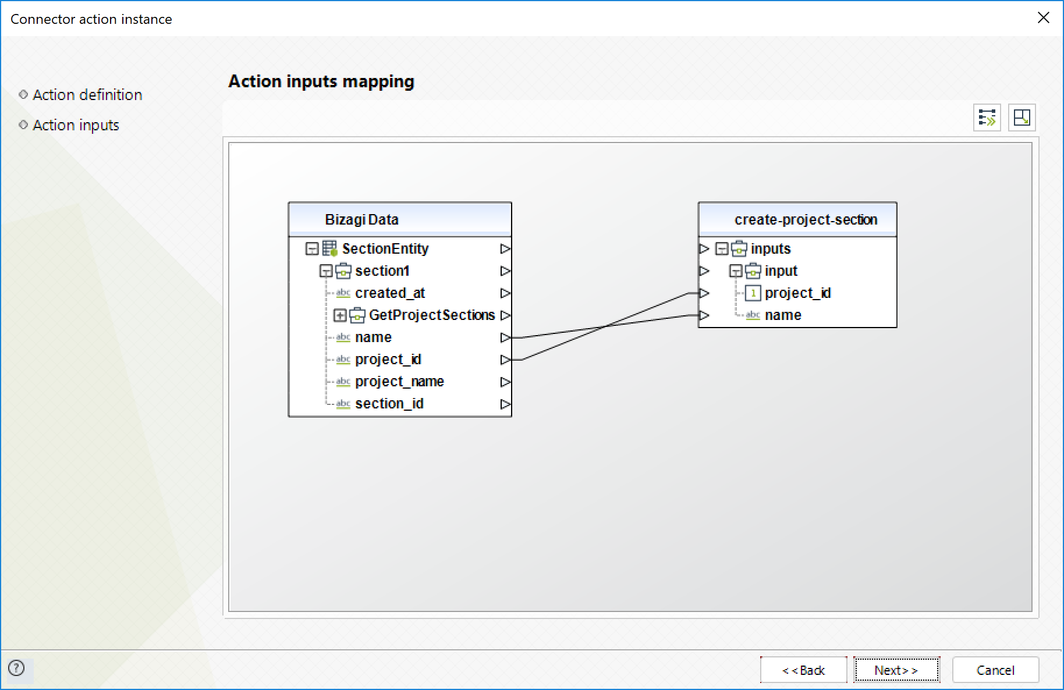Click the section1 briefcase icon
Image resolution: width=1064 pixels, height=690 pixels.
click(x=343, y=271)
